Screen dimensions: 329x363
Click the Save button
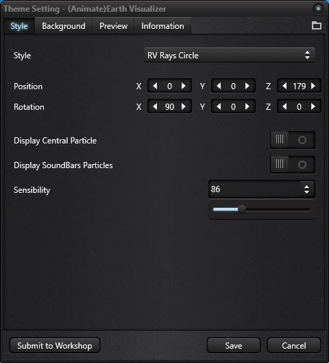(234, 346)
